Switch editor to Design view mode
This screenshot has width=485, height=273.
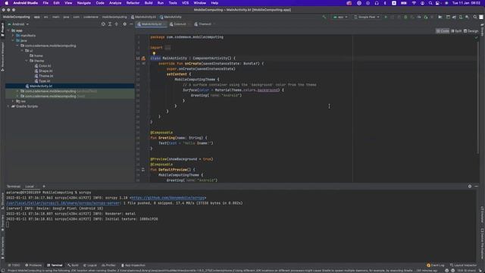pyautogui.click(x=471, y=31)
